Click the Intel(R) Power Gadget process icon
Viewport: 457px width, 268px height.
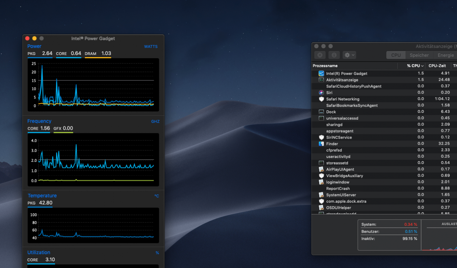tap(321, 74)
